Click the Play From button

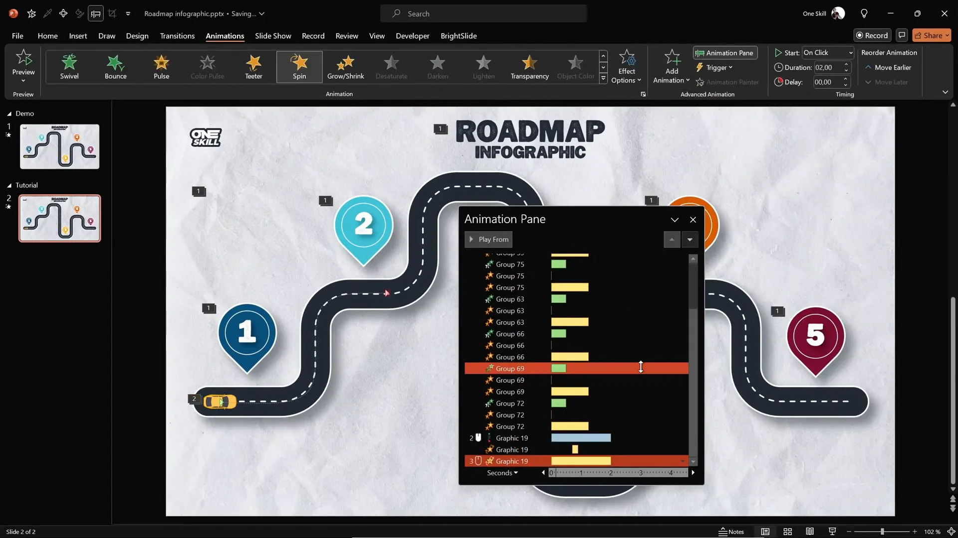[488, 240]
